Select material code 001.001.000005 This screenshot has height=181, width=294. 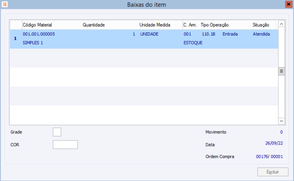point(39,34)
